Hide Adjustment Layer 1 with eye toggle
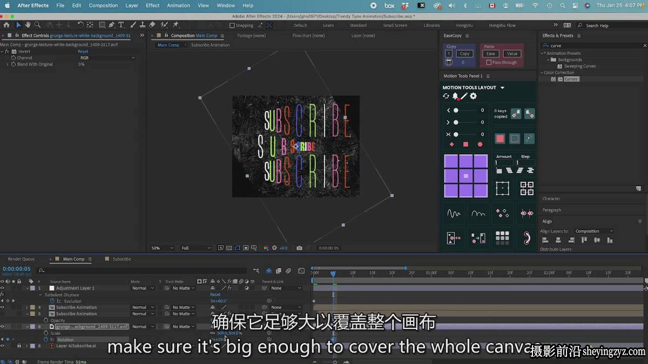This screenshot has height=364, width=648. (2, 288)
